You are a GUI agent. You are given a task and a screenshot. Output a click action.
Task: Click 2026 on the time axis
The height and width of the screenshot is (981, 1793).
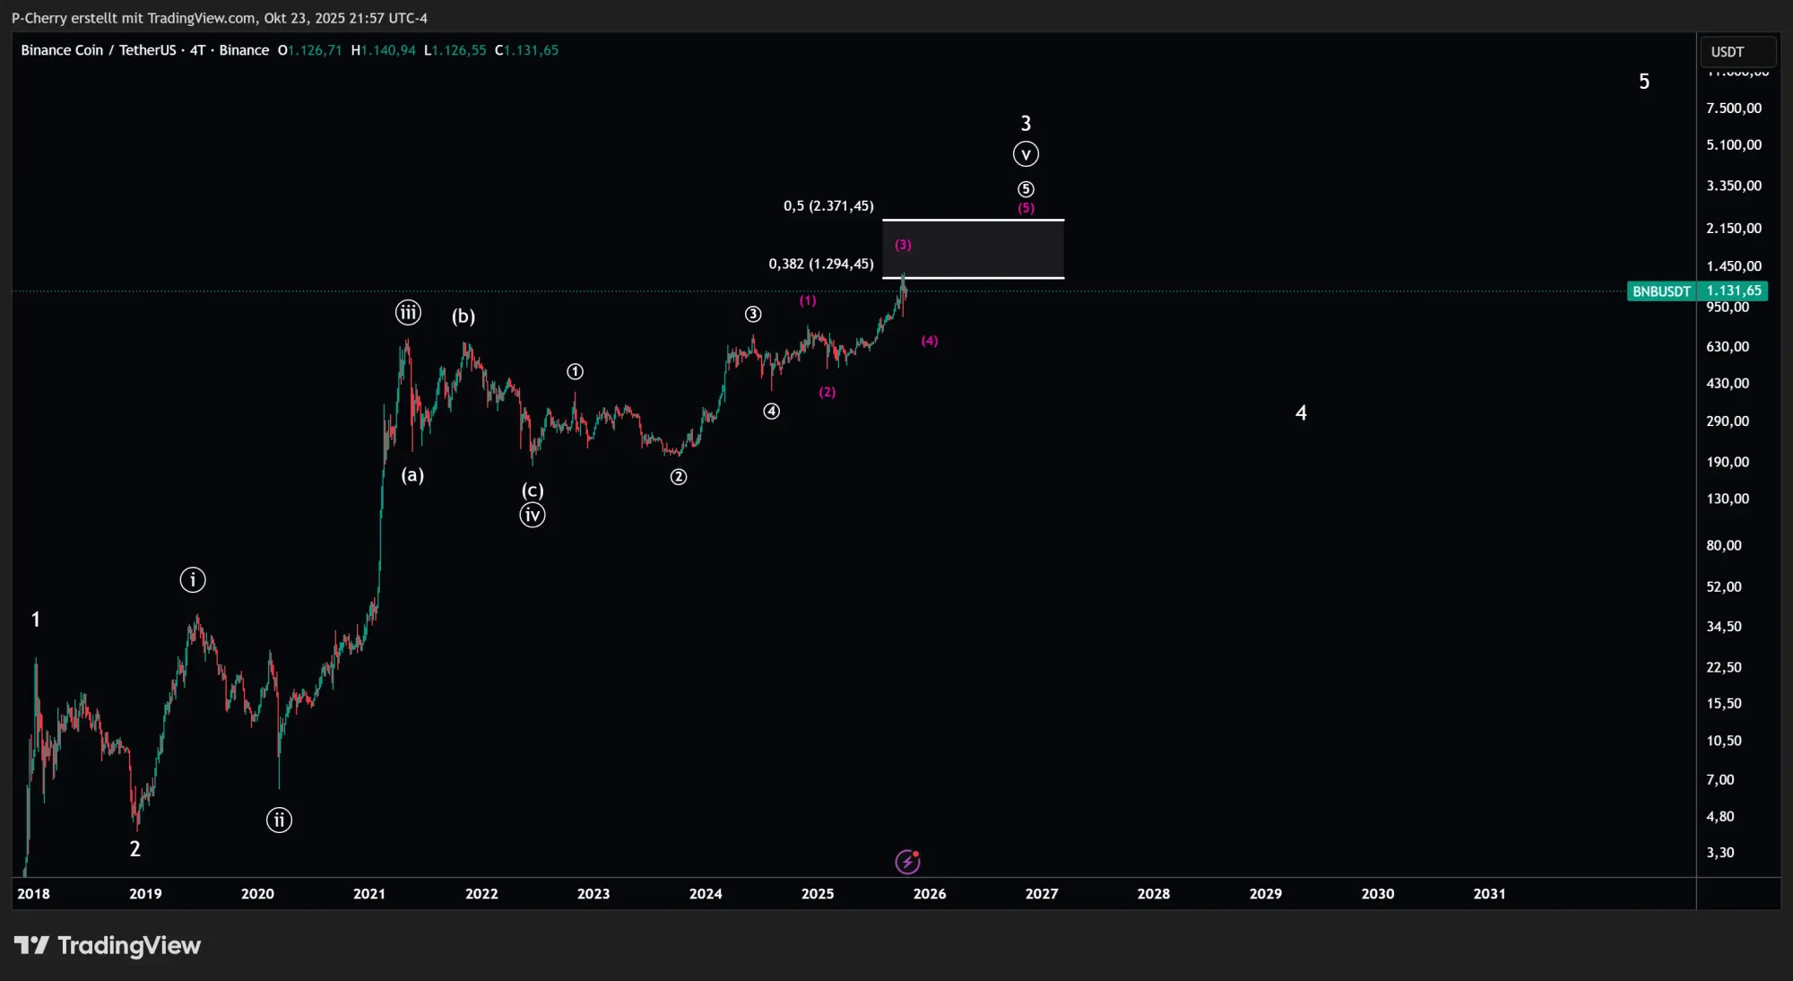coord(930,893)
